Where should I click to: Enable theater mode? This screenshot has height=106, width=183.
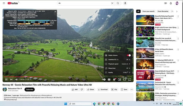[x=125, y=79]
